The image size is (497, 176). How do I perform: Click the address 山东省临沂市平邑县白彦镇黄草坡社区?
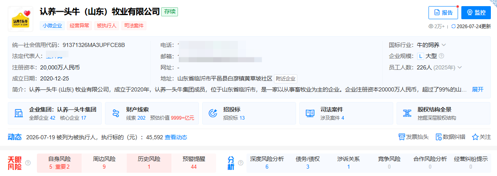225,79
